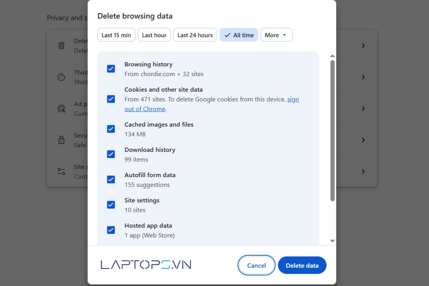This screenshot has height=286, width=429.
Task: Click the scrollbar up arrow in dialog
Action: (332, 56)
